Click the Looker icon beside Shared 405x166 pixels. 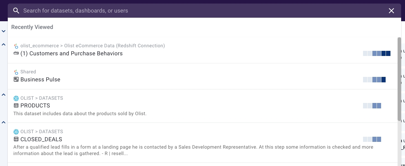(x=16, y=72)
